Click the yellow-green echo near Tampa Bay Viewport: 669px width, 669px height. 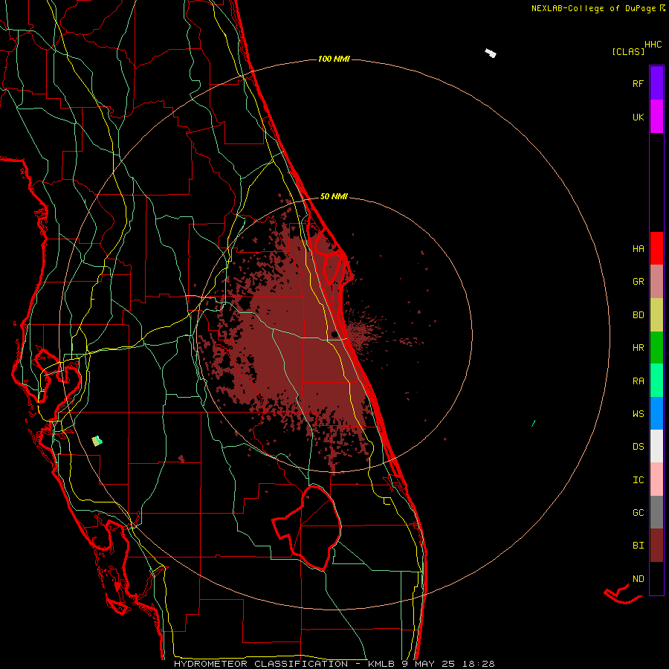click(97, 441)
